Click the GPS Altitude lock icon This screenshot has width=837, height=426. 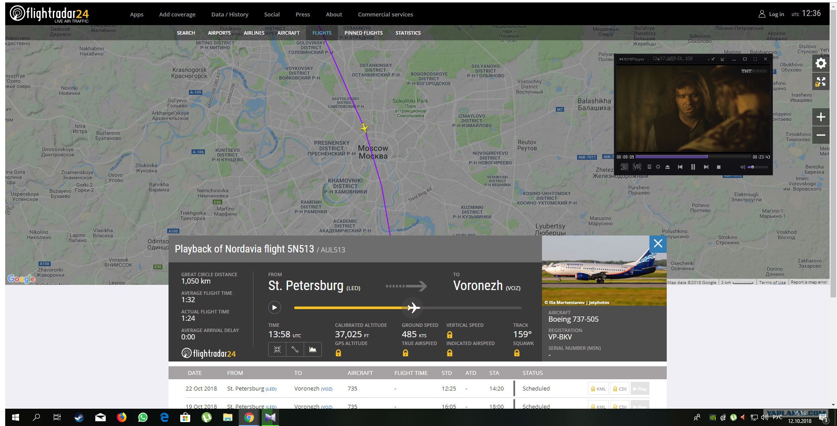(338, 353)
